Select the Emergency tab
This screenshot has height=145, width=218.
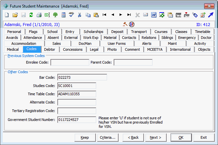click(x=187, y=38)
